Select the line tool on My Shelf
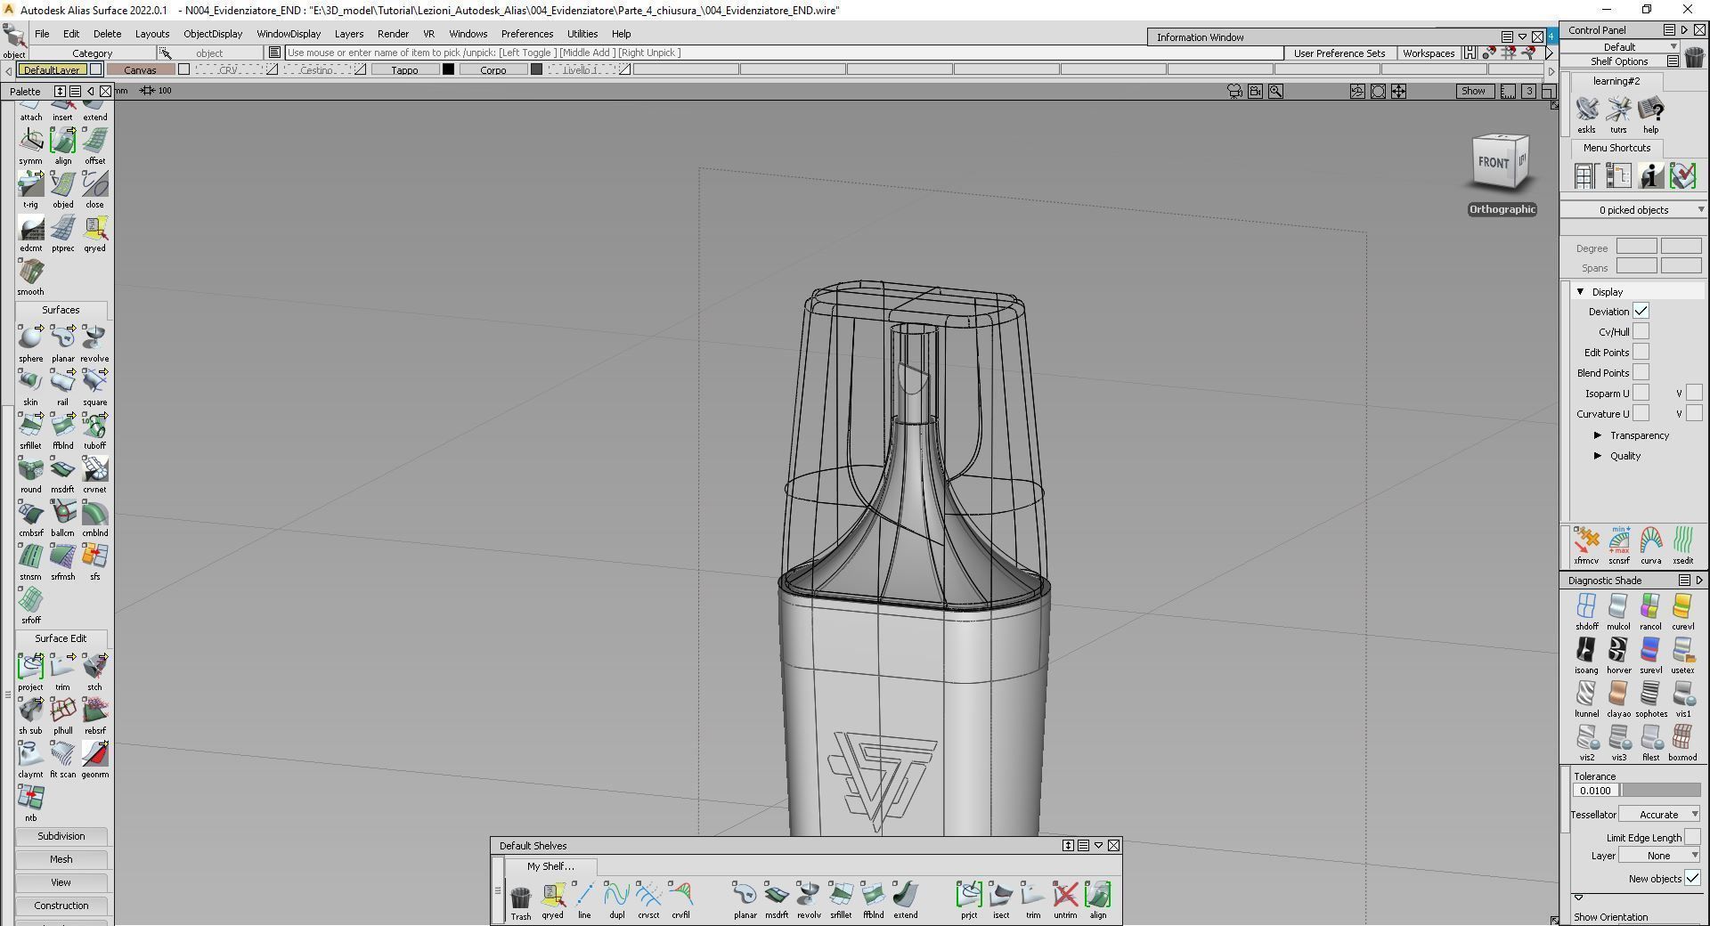1710x926 pixels. [584, 895]
